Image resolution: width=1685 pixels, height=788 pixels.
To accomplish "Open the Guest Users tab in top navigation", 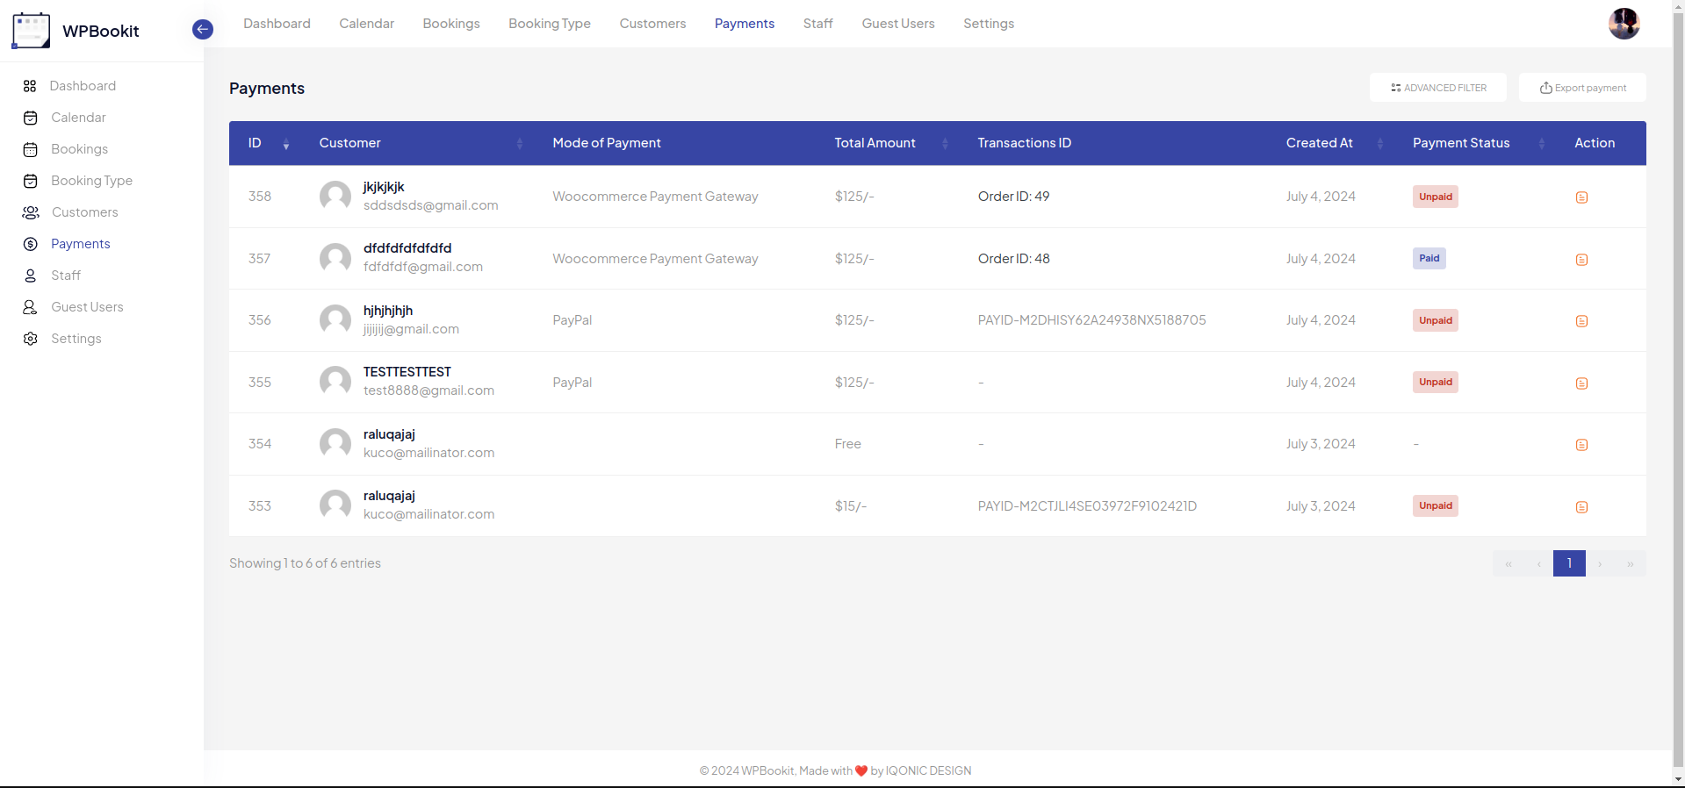I will coord(898,24).
